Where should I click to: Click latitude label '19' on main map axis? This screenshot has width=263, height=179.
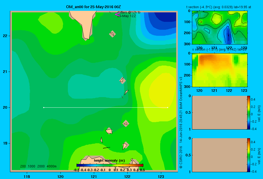point(5,143)
